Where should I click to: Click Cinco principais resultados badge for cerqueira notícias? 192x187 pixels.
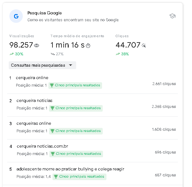click(x=76, y=108)
